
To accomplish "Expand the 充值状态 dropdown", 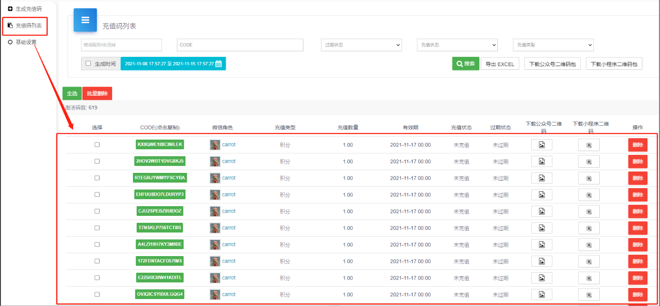I will click(457, 45).
